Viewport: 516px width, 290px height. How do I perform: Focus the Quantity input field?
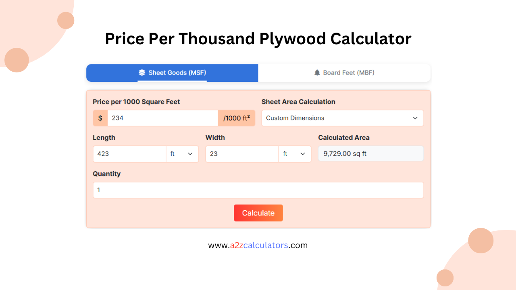click(x=258, y=190)
